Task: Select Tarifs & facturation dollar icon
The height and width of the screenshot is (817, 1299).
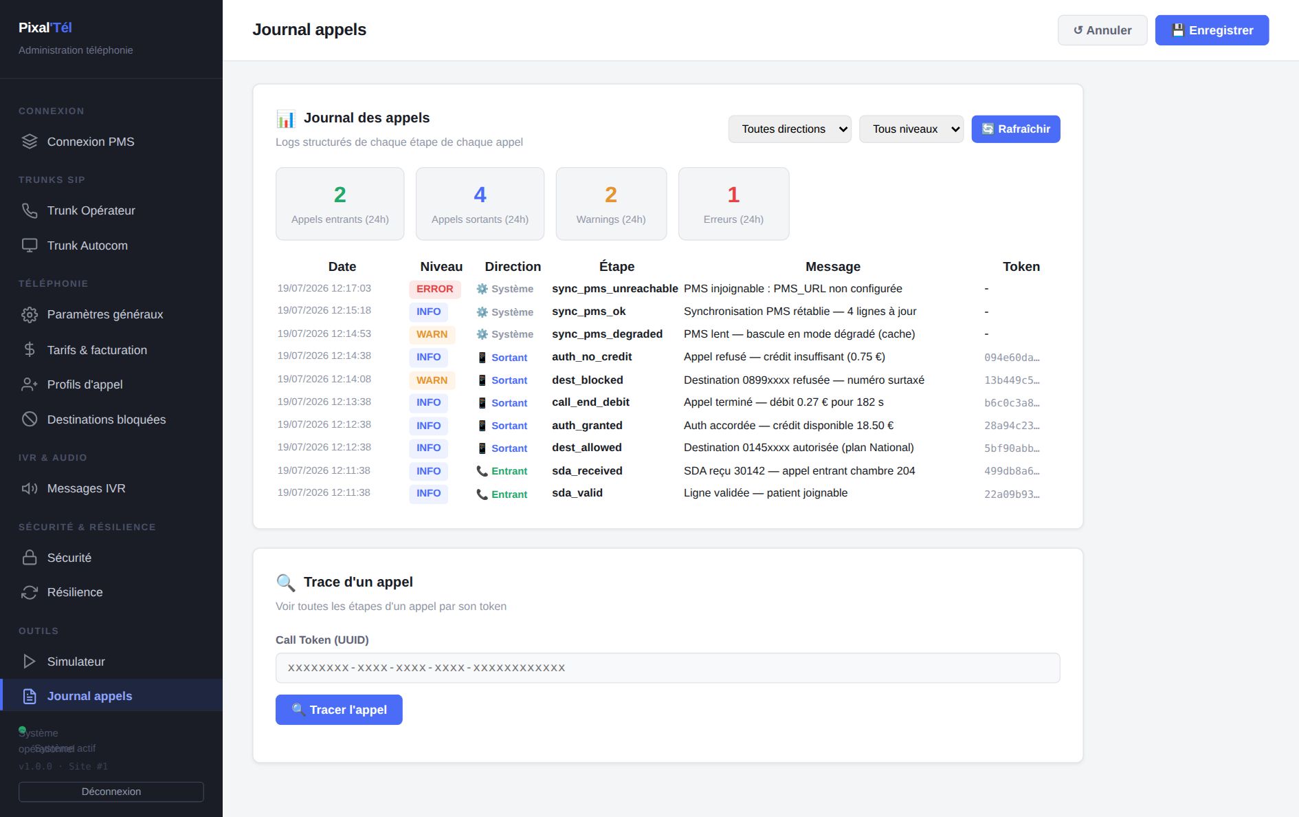Action: (x=30, y=349)
